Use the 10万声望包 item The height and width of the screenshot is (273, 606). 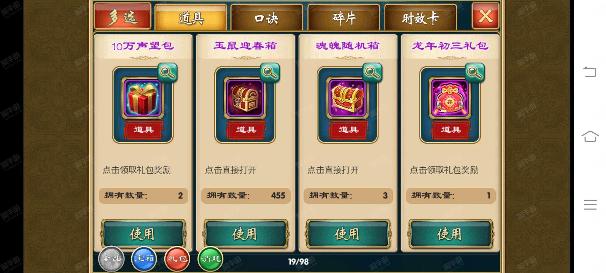point(143,234)
